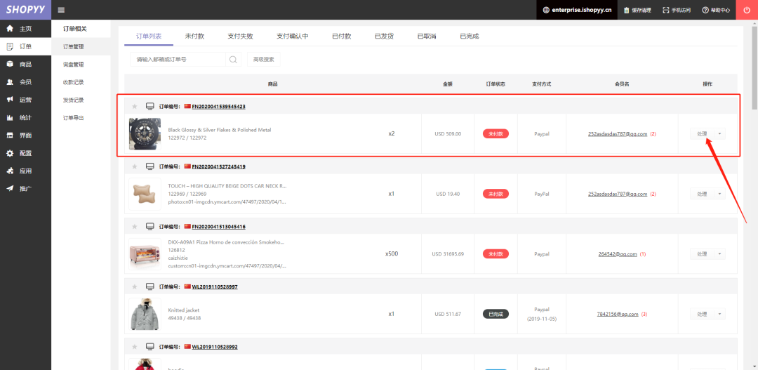
Task: Open order link WL2019110528992
Action: (x=215, y=347)
